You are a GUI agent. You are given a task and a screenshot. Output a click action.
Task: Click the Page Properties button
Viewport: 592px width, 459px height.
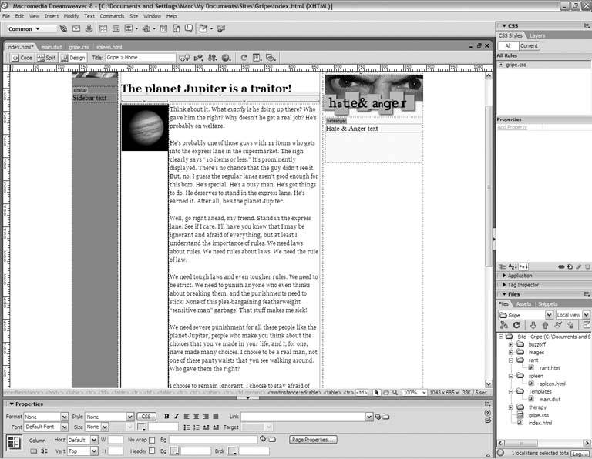(313, 440)
